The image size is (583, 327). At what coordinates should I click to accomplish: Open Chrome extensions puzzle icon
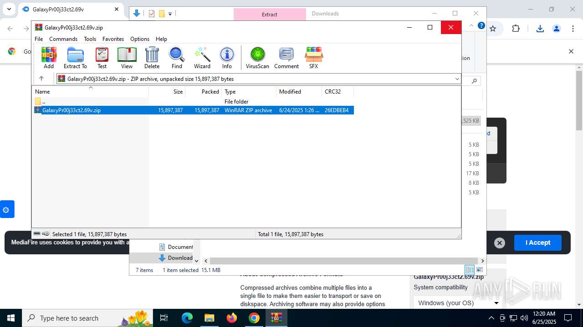(516, 29)
